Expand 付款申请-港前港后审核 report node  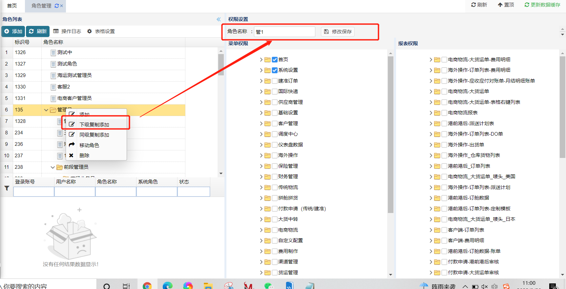[x=431, y=262]
